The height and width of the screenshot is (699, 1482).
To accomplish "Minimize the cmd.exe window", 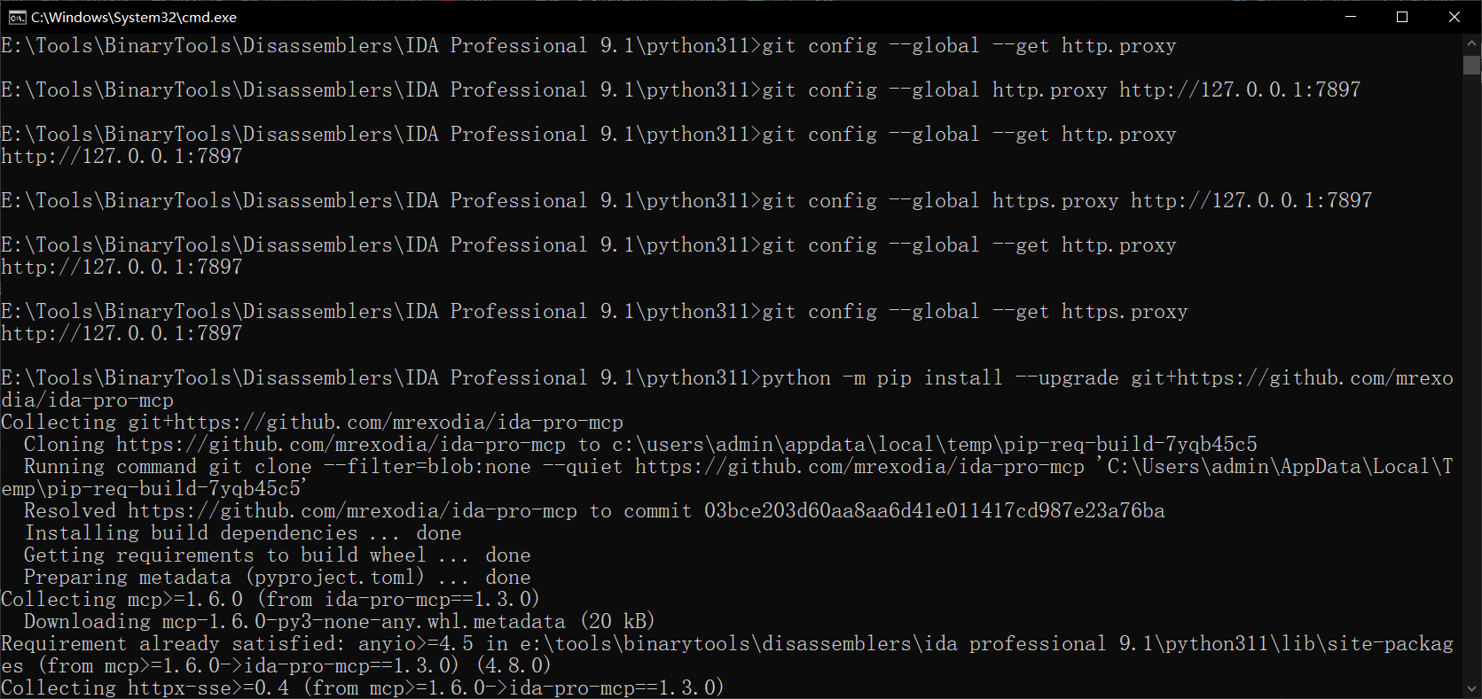I will (1351, 17).
